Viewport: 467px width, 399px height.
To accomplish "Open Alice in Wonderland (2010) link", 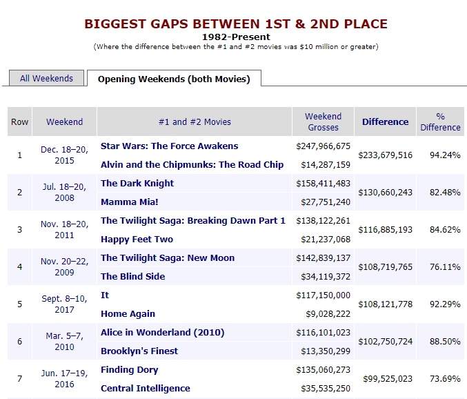I will point(162,332).
